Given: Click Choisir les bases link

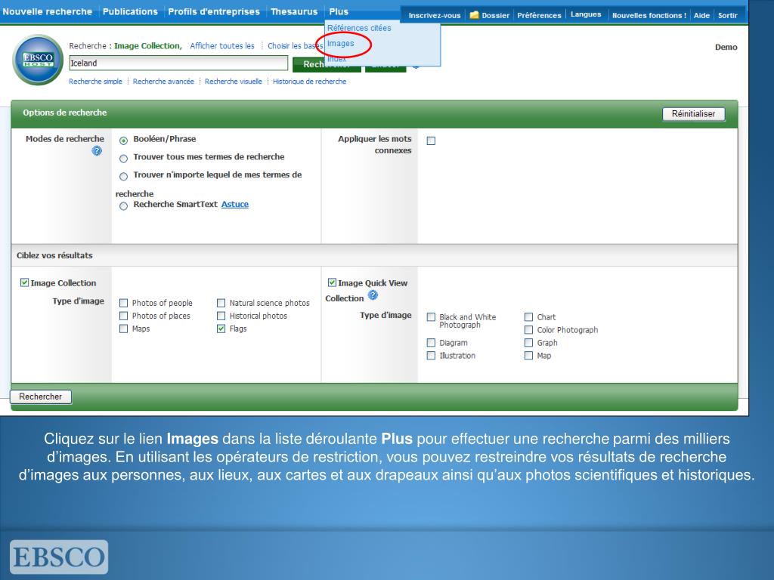Looking at the screenshot, I should click(296, 46).
